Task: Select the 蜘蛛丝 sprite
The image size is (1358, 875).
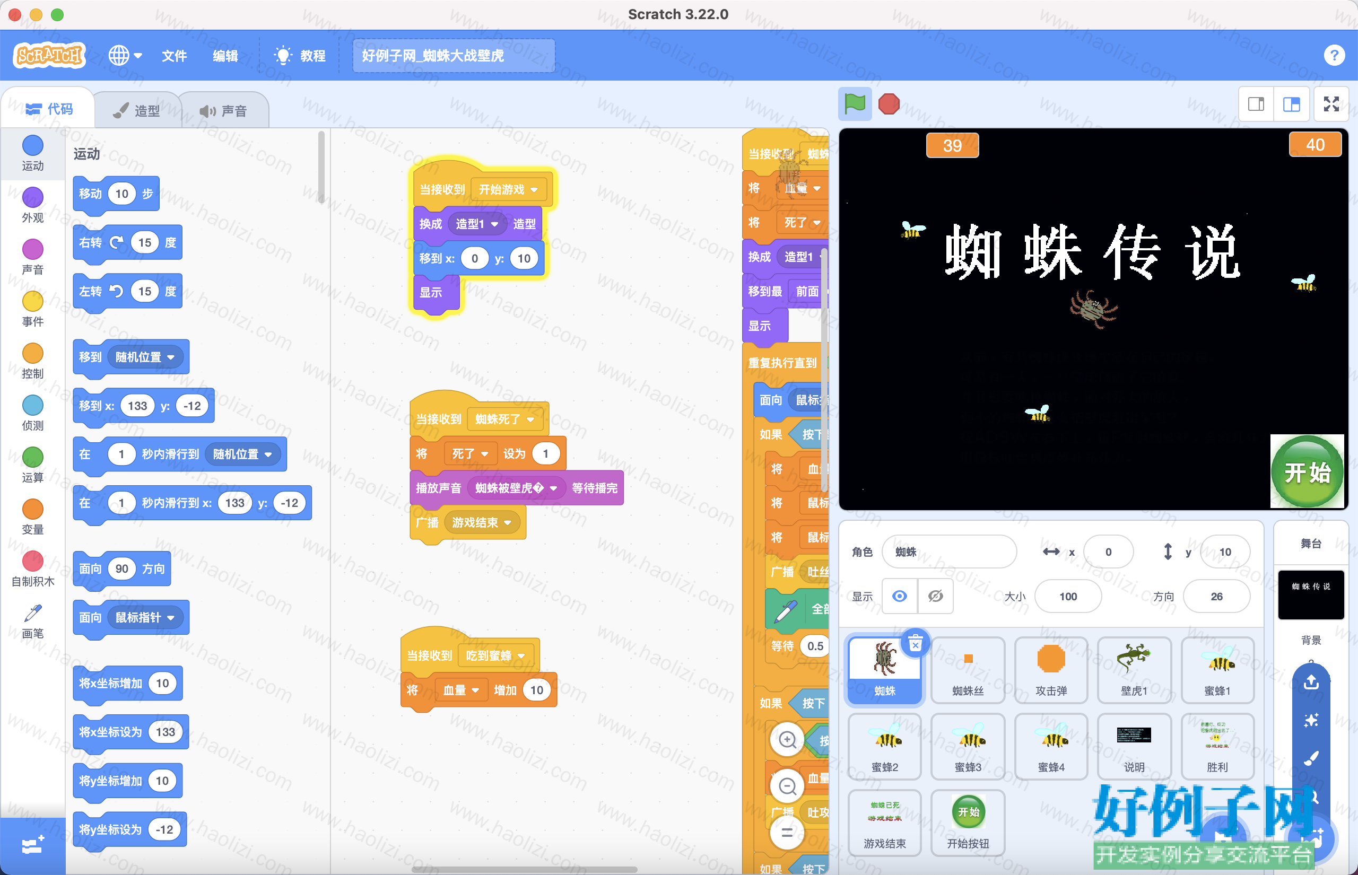Action: coord(968,670)
